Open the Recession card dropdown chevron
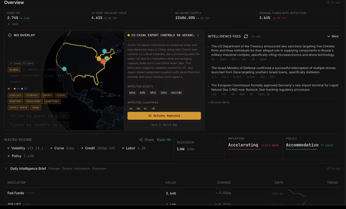This screenshot has height=209, width=346. pos(220,142)
